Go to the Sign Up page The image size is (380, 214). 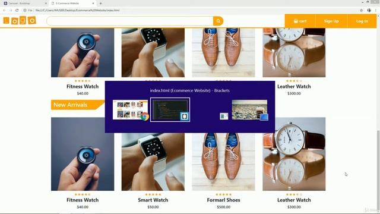pos(331,21)
